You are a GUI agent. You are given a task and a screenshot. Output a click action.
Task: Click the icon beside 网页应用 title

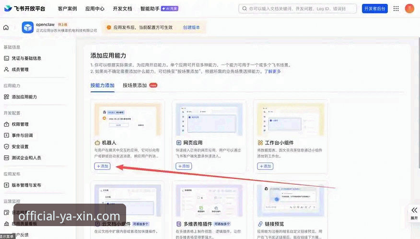tap(179, 143)
